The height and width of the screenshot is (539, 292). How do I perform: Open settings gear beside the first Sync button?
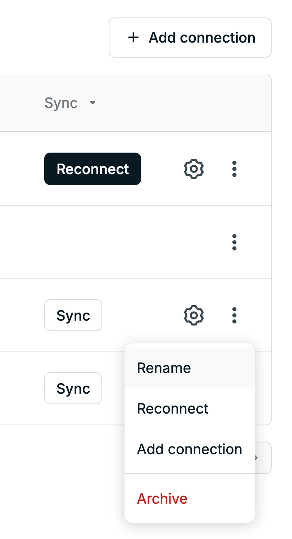tap(194, 315)
